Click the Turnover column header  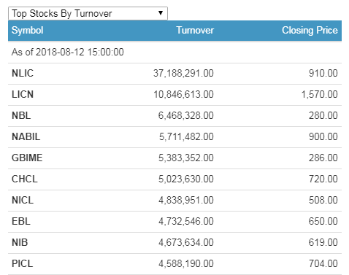click(x=195, y=31)
